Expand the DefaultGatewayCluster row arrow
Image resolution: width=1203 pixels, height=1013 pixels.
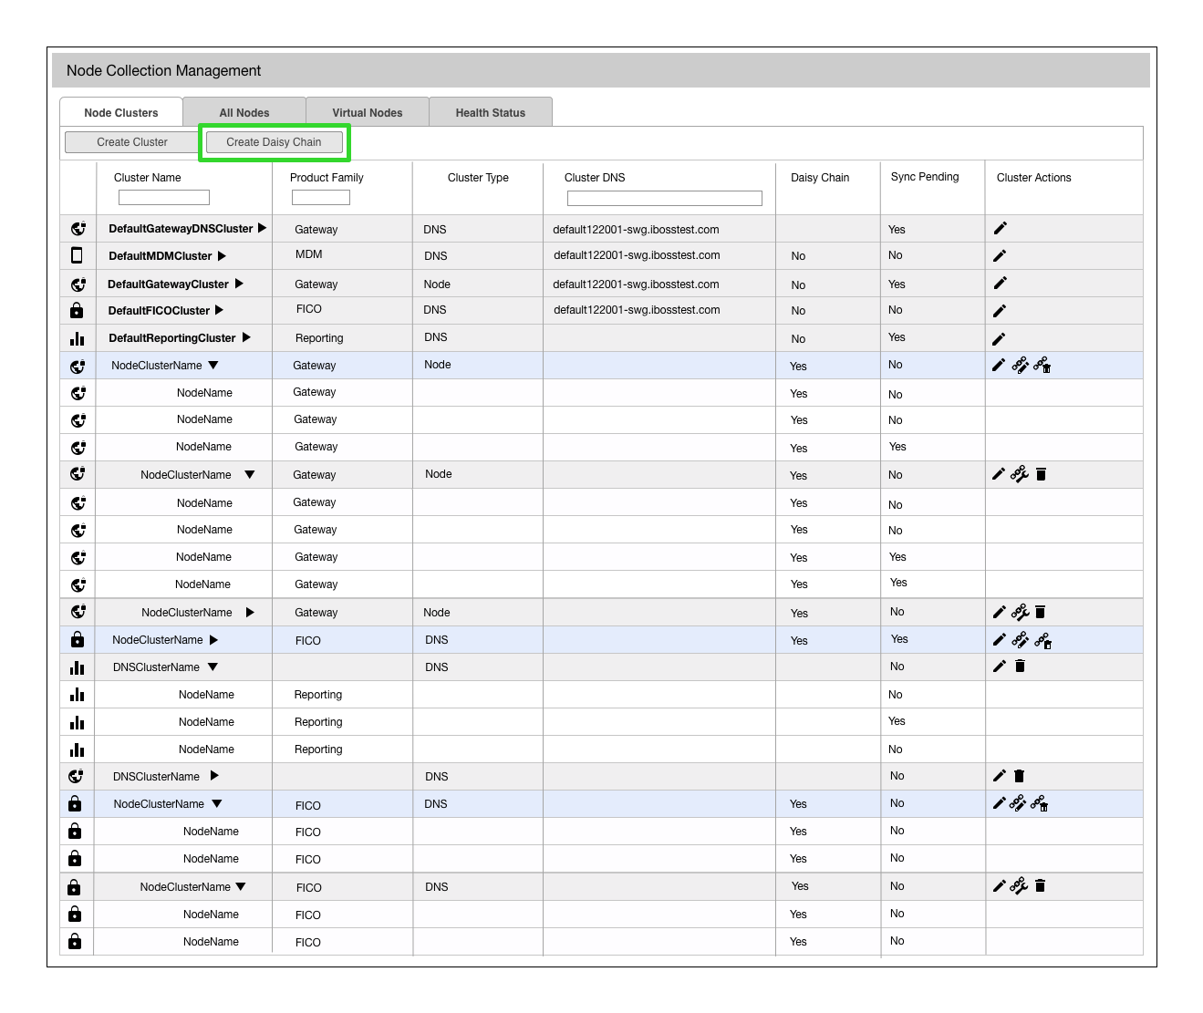239,284
